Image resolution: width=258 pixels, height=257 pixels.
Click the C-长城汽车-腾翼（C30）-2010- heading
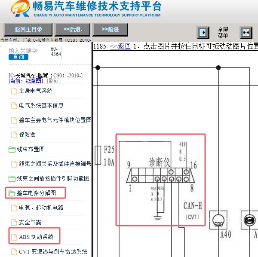pyautogui.click(x=46, y=76)
